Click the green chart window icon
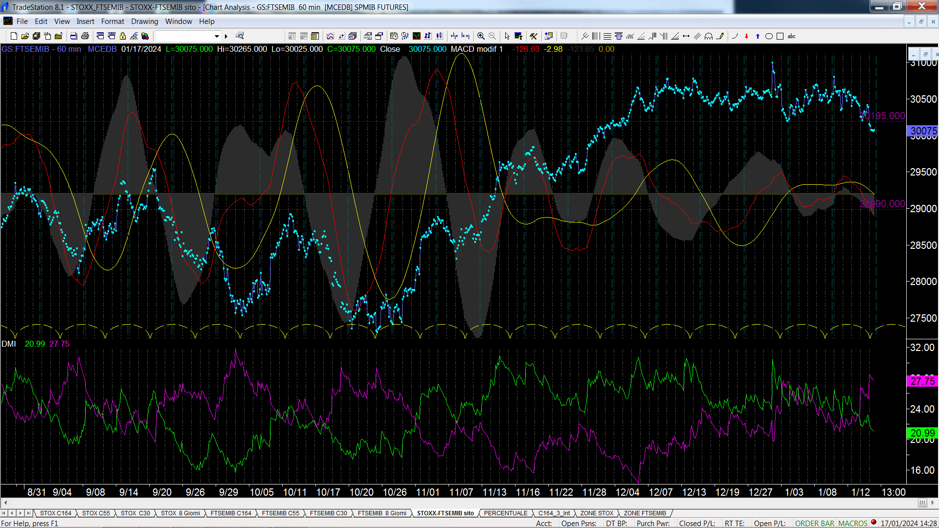 (416, 36)
